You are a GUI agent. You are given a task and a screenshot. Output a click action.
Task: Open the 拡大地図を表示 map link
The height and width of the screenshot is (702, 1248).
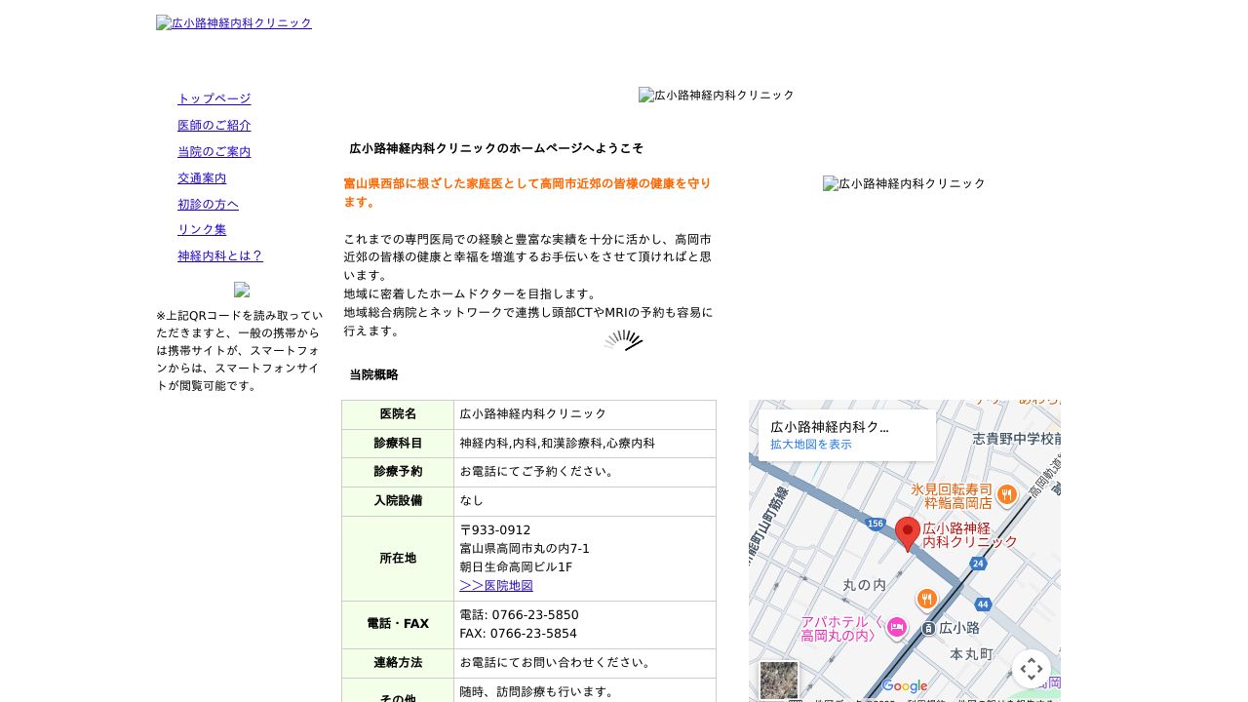pyautogui.click(x=810, y=444)
